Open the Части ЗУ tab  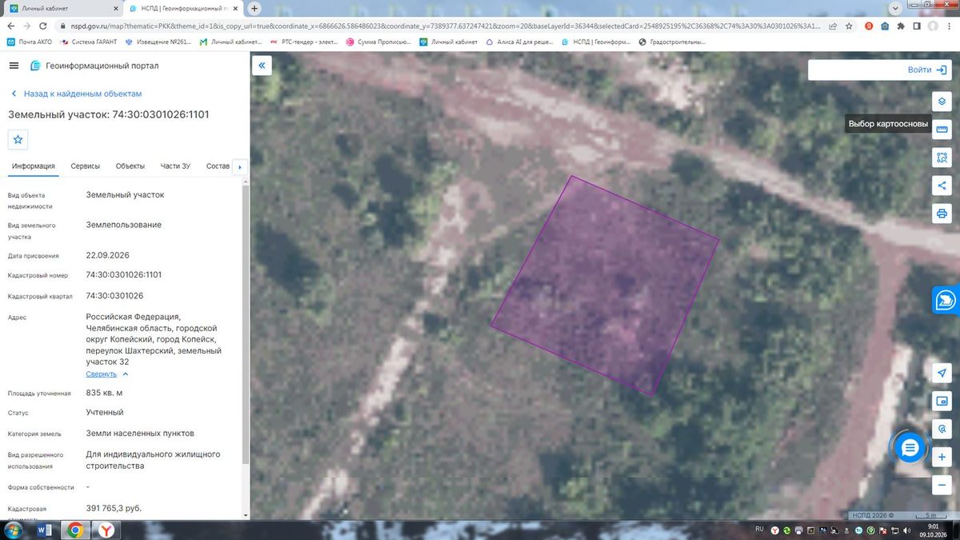click(x=175, y=166)
